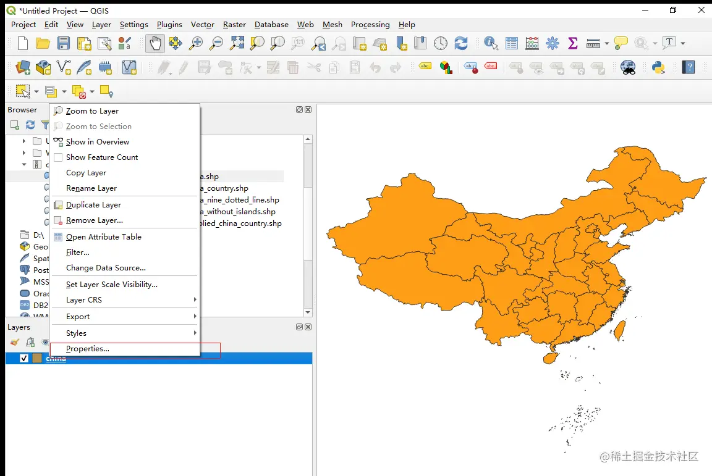712x476 pixels.
Task: Open the Raster menu
Action: point(234,25)
